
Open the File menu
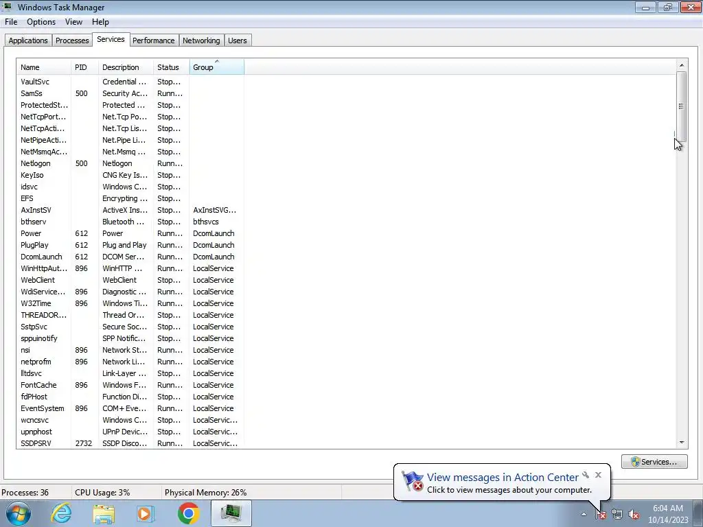[11, 22]
